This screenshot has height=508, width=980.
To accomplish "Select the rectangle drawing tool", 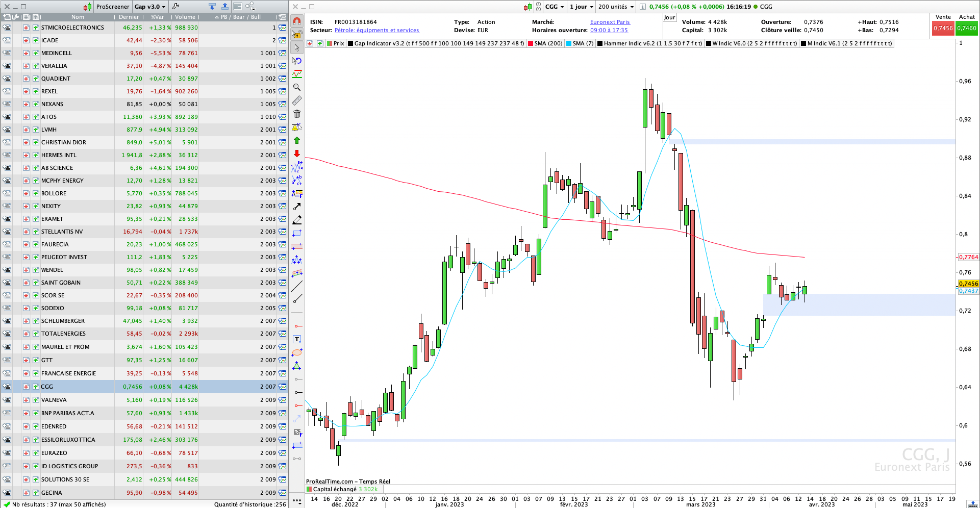I will click(x=297, y=233).
